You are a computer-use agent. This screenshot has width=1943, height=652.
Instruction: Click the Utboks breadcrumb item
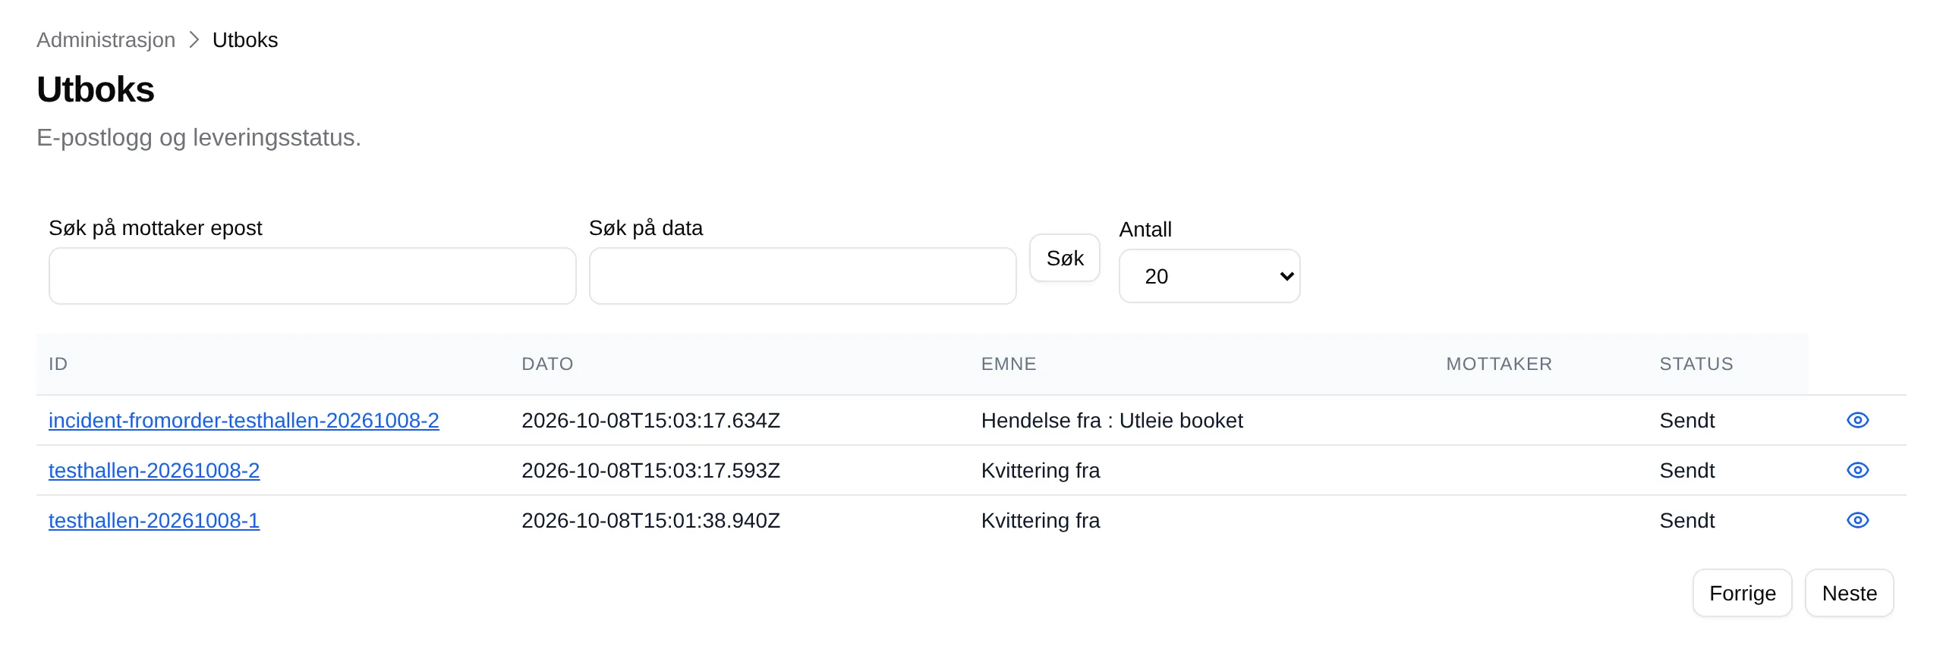245,39
